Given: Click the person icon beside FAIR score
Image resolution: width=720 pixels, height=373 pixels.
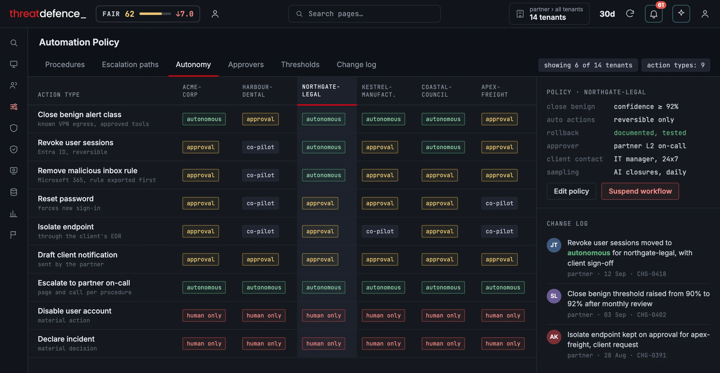Looking at the screenshot, I should coord(215,14).
